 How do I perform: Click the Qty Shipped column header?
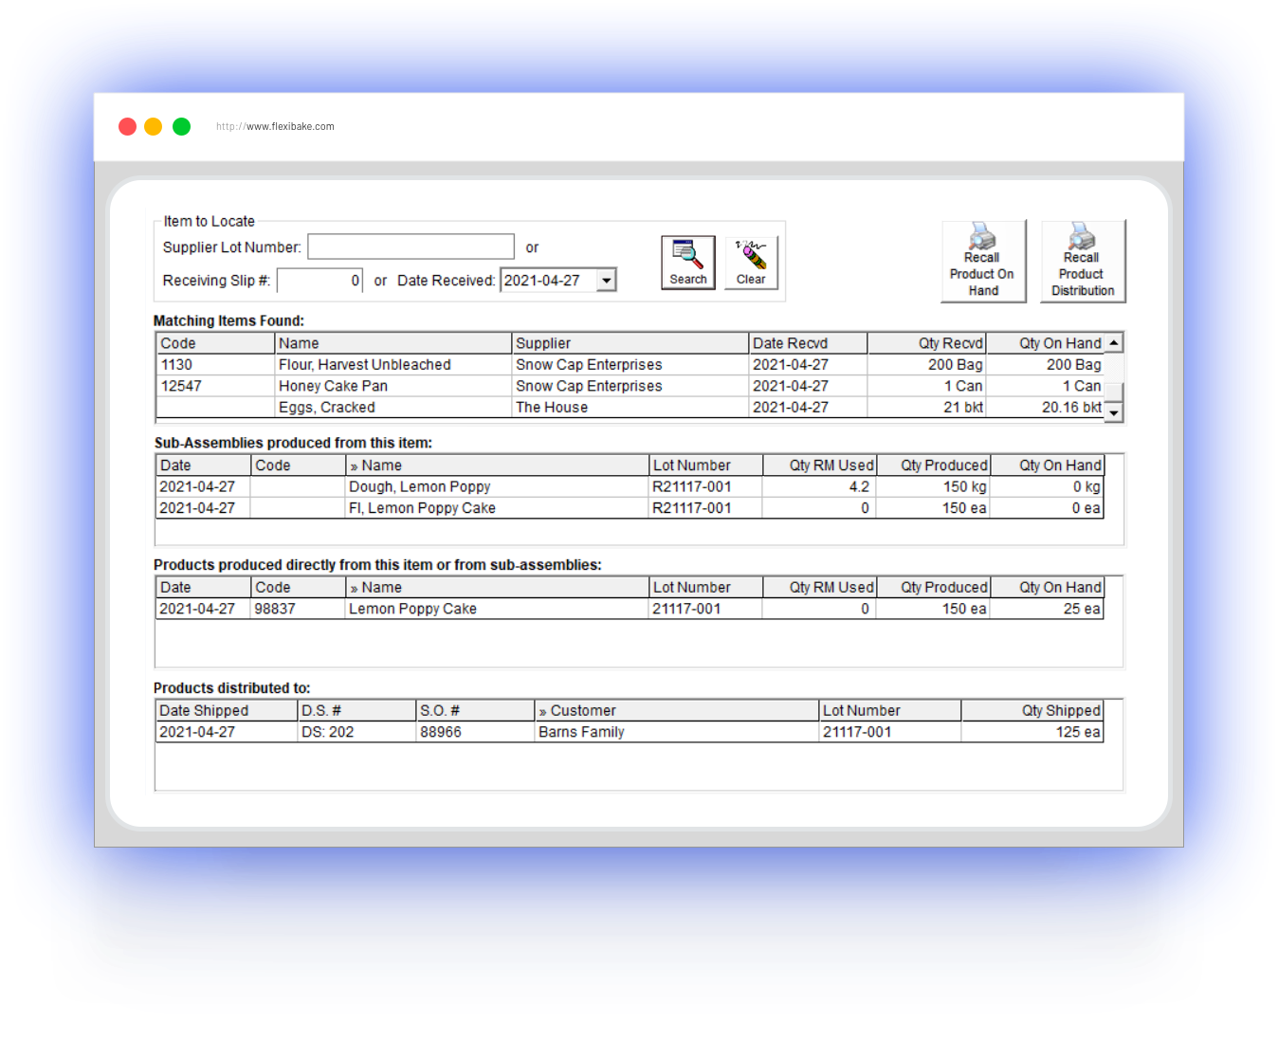(1032, 711)
